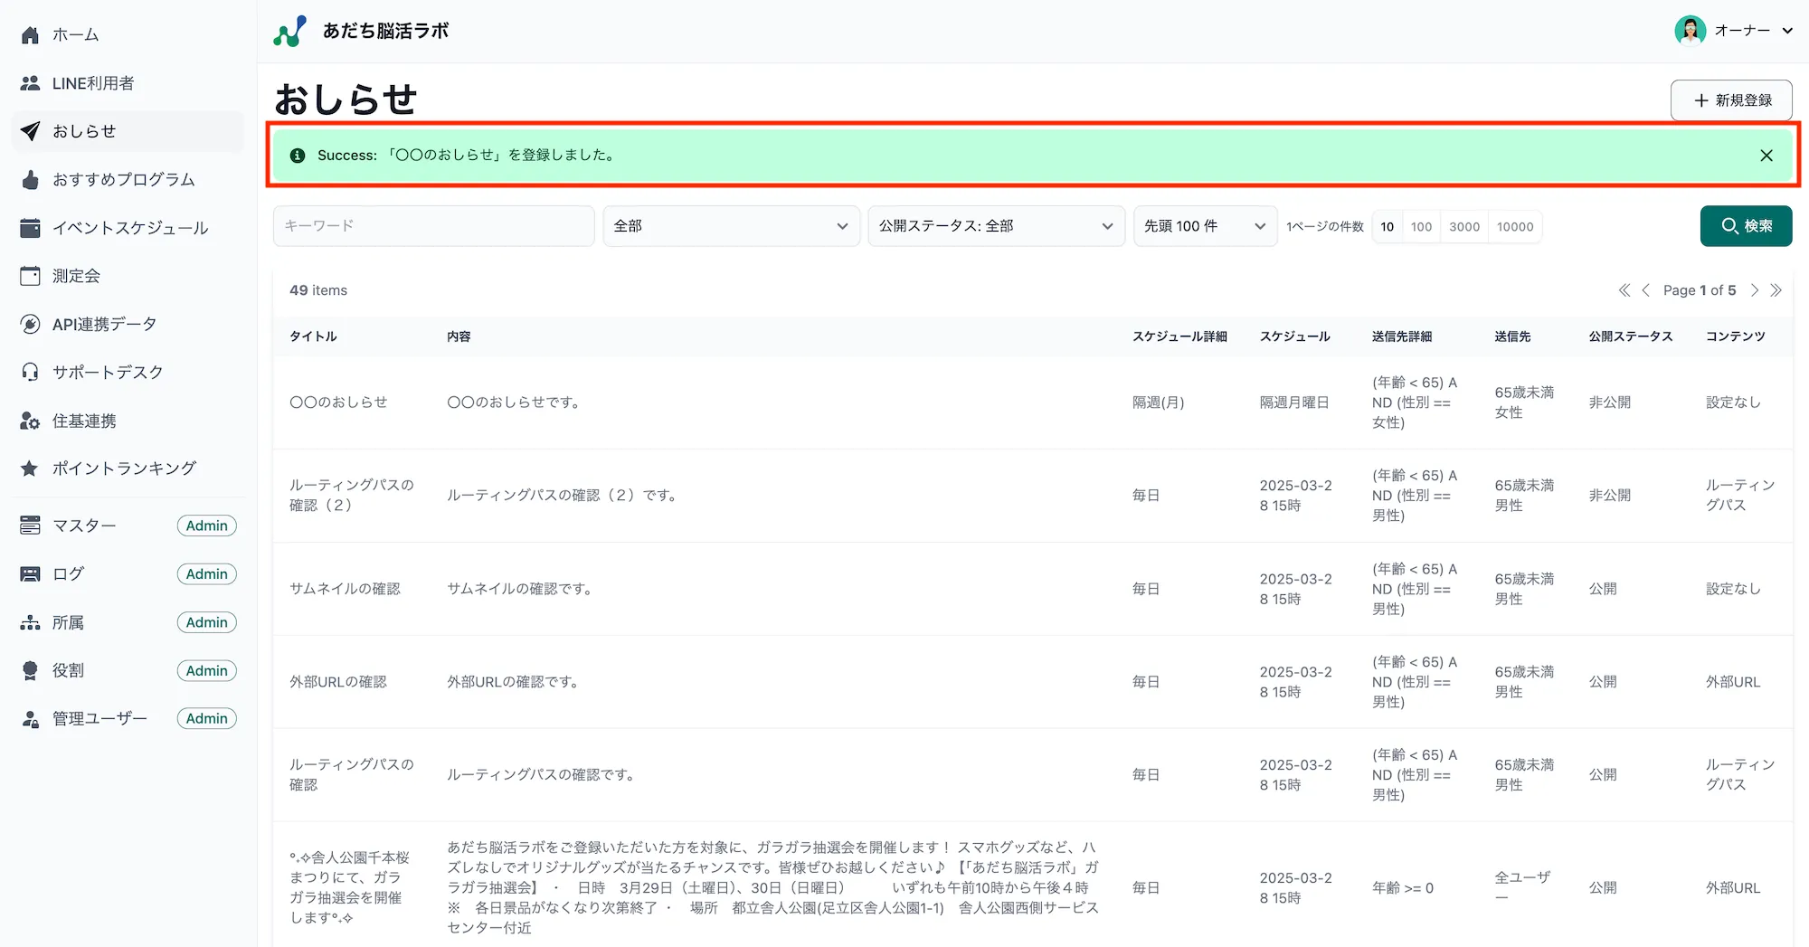Click the 役割 admin icon
The width and height of the screenshot is (1809, 947).
click(x=29, y=670)
